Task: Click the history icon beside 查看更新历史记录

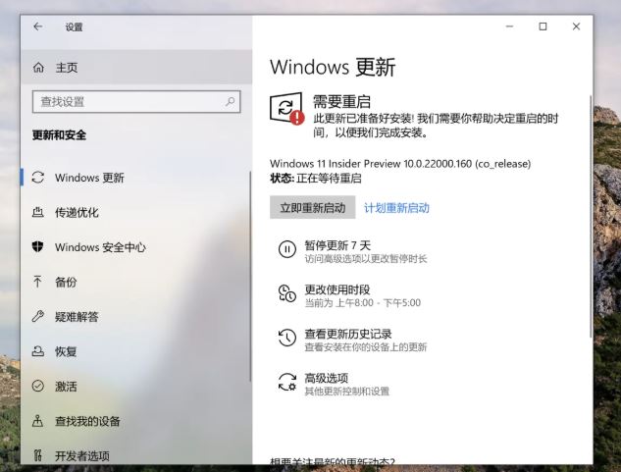Action: pyautogui.click(x=287, y=338)
